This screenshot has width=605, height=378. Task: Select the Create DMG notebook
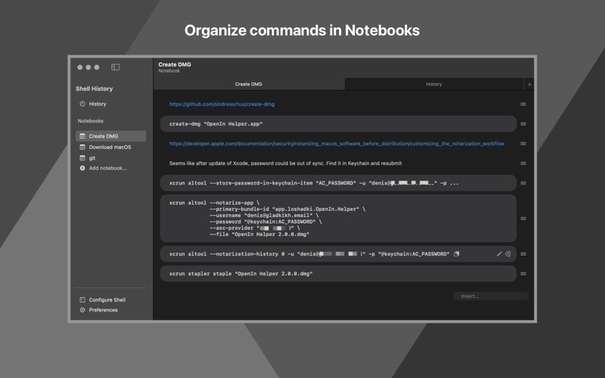[x=103, y=136]
